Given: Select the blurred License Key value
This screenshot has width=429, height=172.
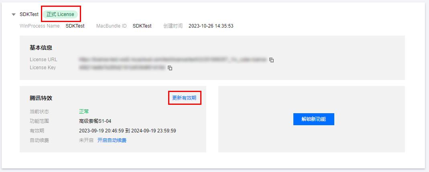Looking at the screenshot, I should click(x=122, y=68).
